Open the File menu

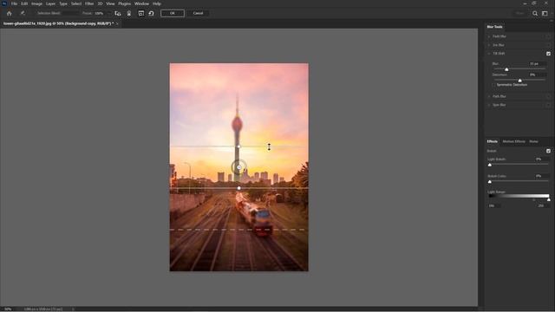click(x=14, y=3)
